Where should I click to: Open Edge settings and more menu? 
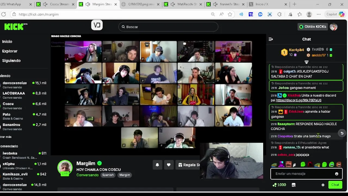319,14
